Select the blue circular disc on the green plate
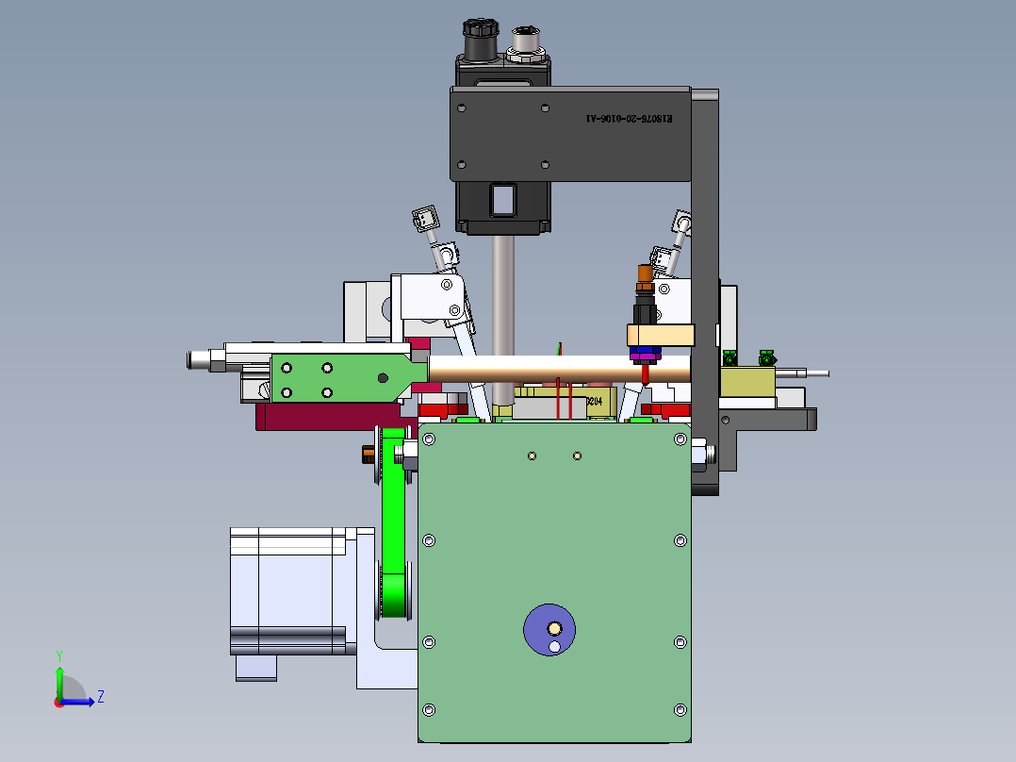The image size is (1016, 762). 549,630
